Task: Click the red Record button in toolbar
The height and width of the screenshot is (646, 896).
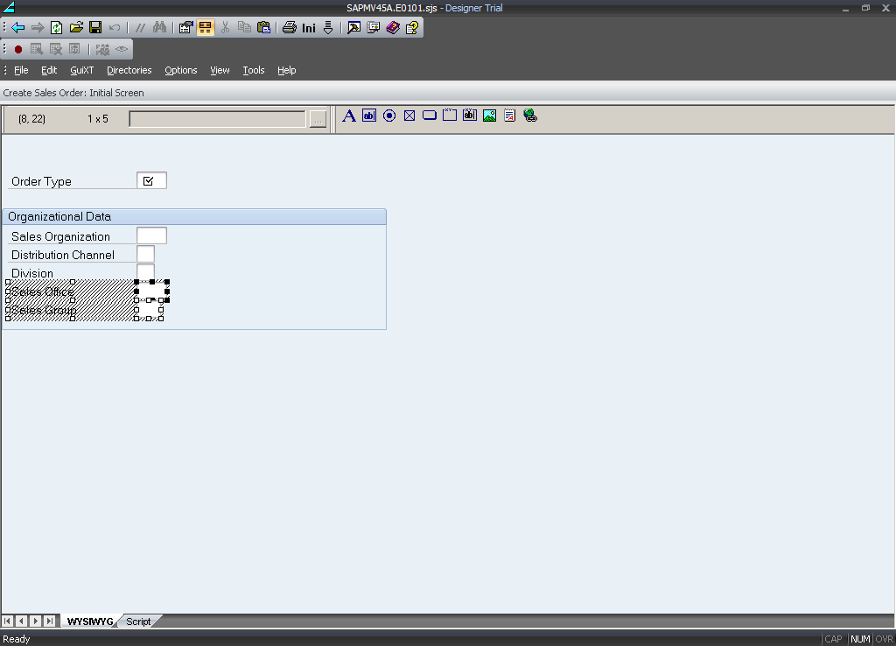Action: [18, 49]
